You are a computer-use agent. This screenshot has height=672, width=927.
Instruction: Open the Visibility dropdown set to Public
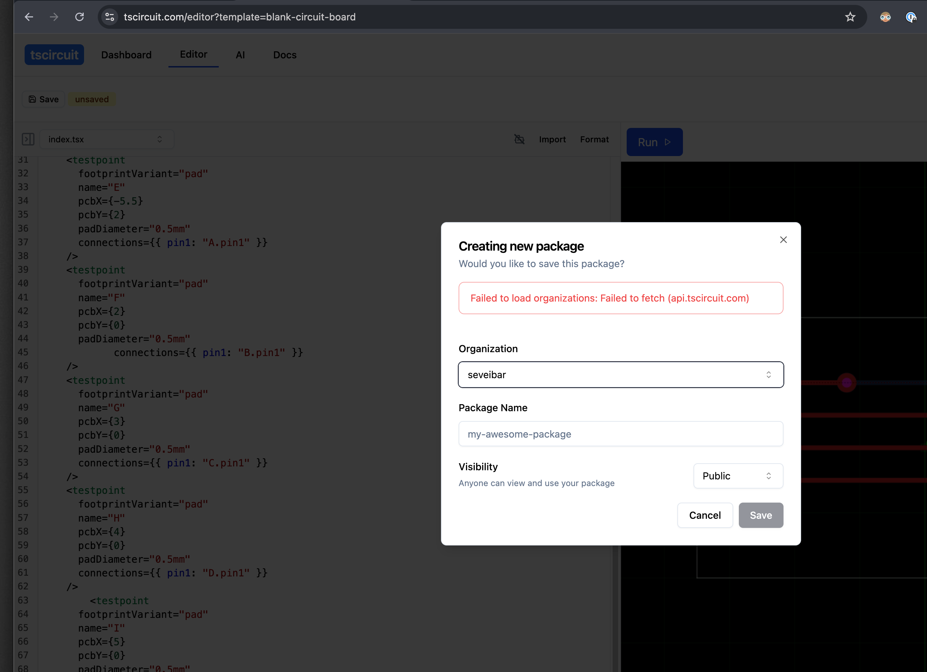738,476
